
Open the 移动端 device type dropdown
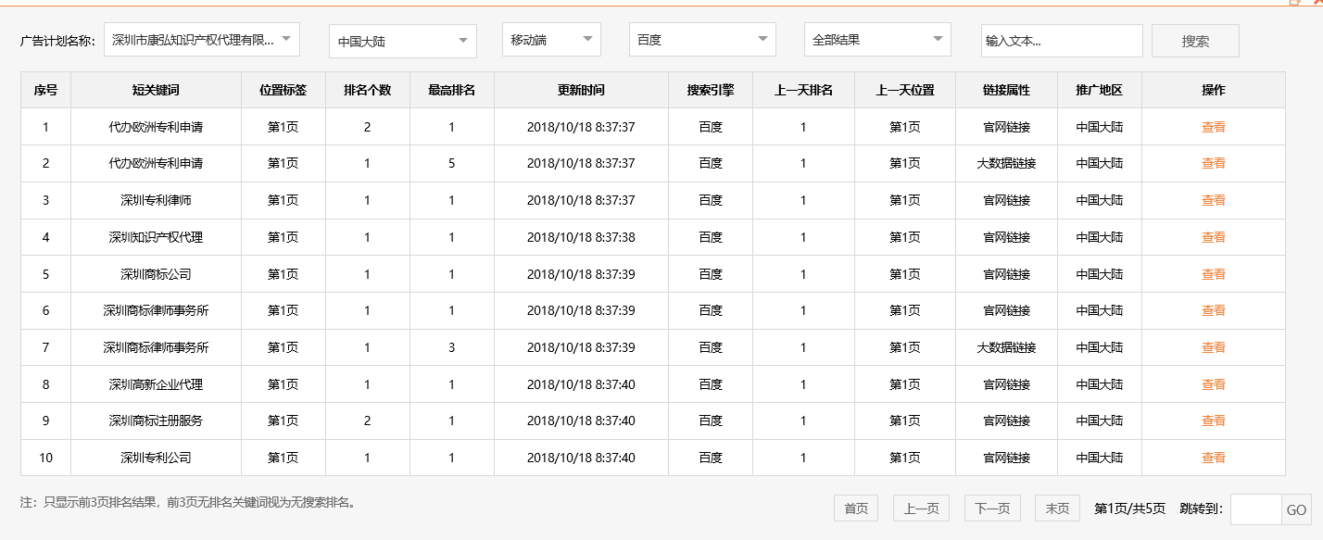[551, 41]
